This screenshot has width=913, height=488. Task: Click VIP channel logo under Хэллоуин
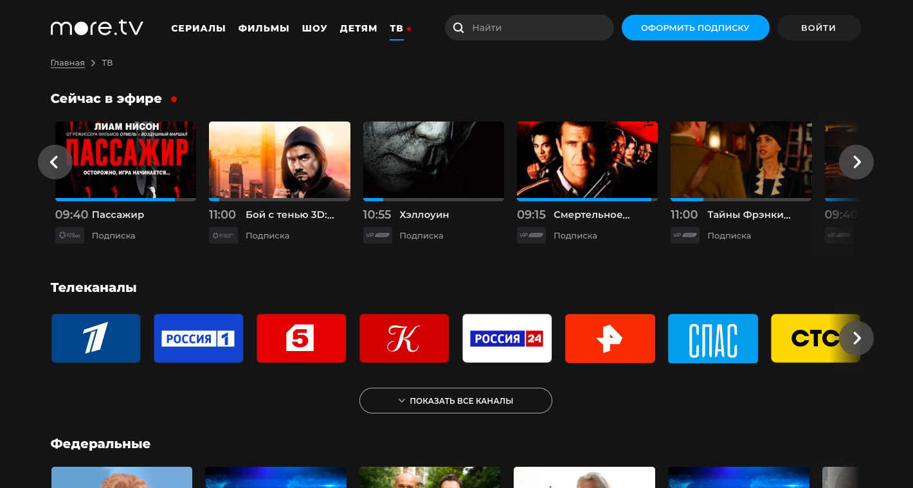pos(377,235)
